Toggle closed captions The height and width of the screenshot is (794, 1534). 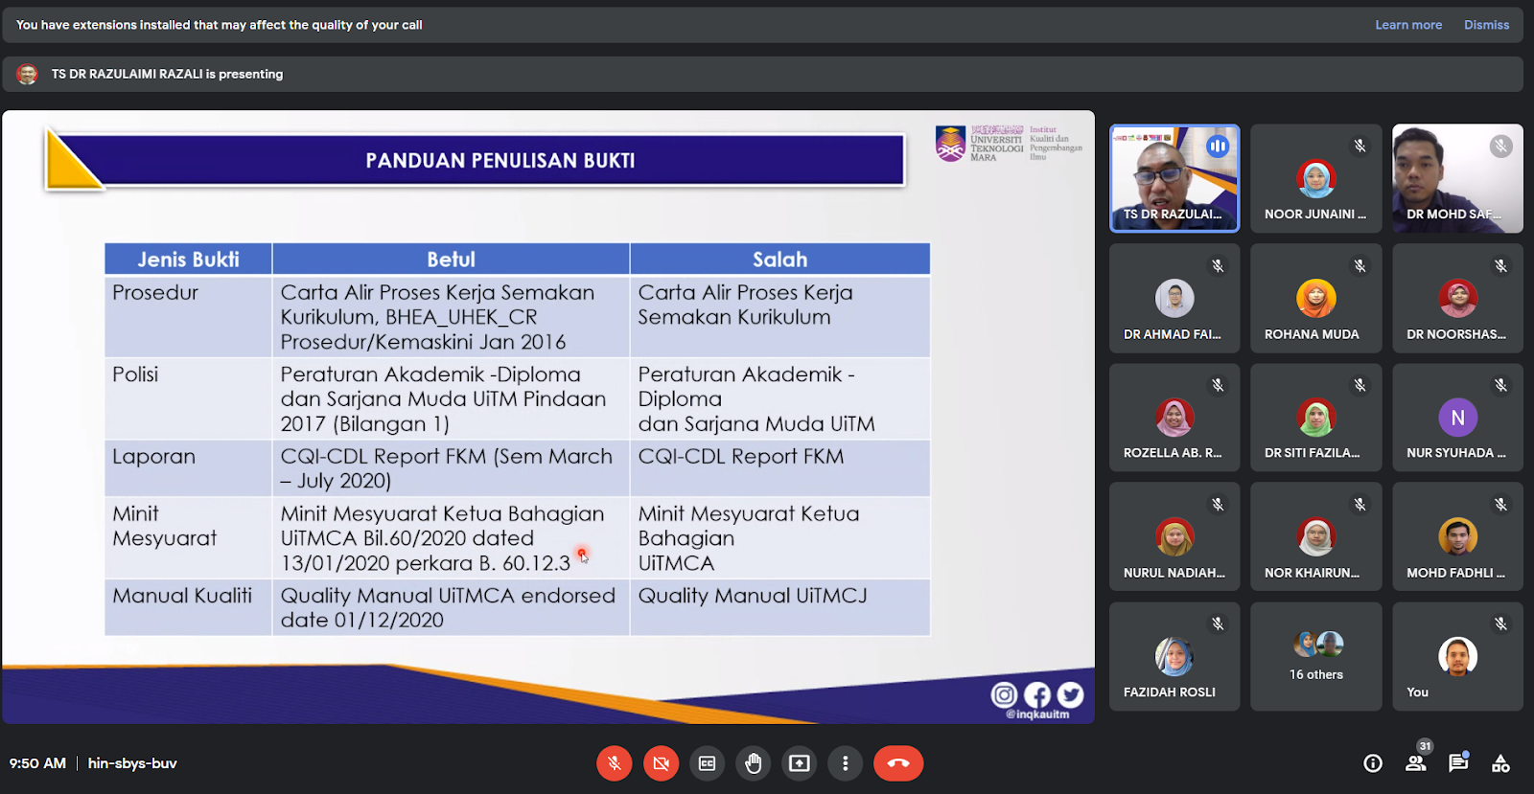[707, 763]
